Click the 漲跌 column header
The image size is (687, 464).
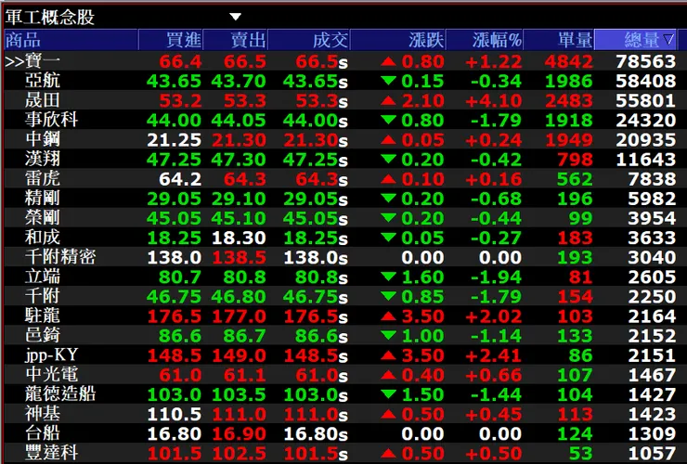click(398, 40)
